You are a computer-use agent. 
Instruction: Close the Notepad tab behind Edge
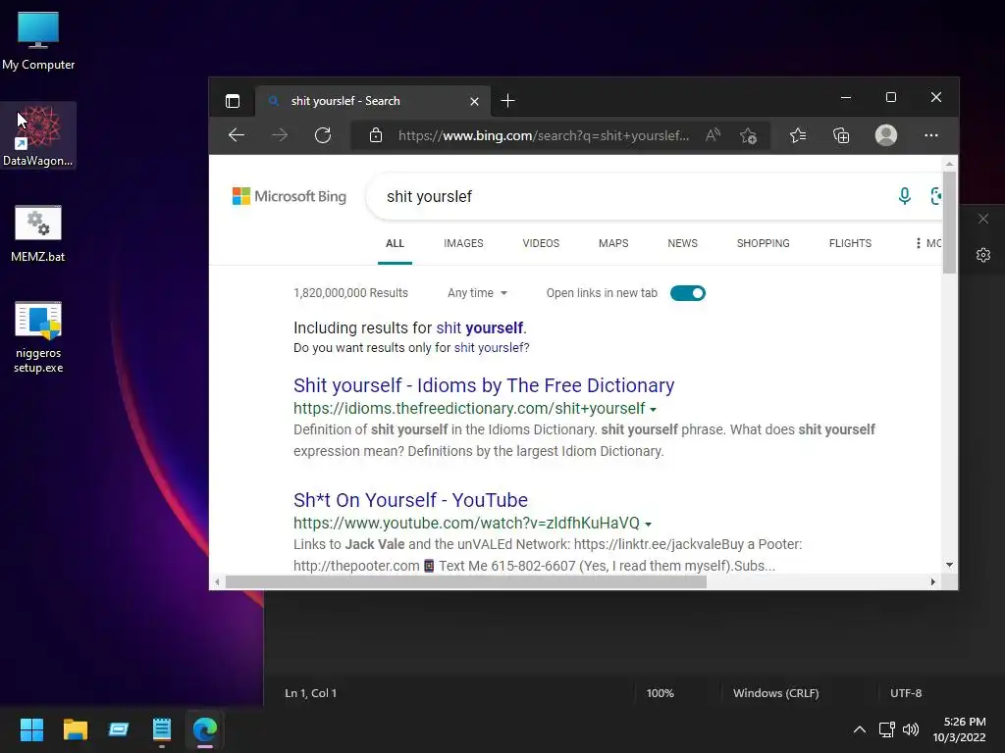(983, 219)
